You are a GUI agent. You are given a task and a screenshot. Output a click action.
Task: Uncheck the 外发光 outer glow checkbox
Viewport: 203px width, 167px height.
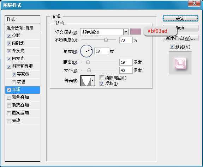click(x=9, y=51)
